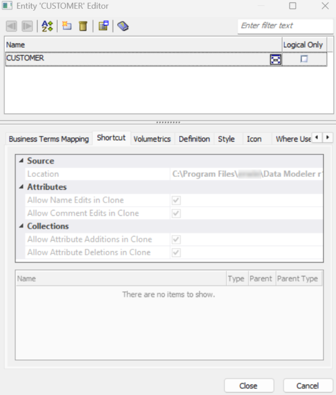
Task: Collapse the Source section
Action: coord(21,160)
